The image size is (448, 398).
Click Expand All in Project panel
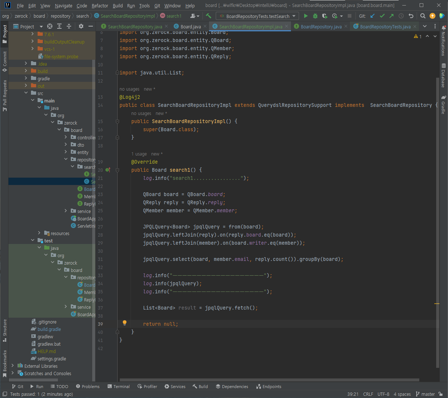[x=59, y=26]
